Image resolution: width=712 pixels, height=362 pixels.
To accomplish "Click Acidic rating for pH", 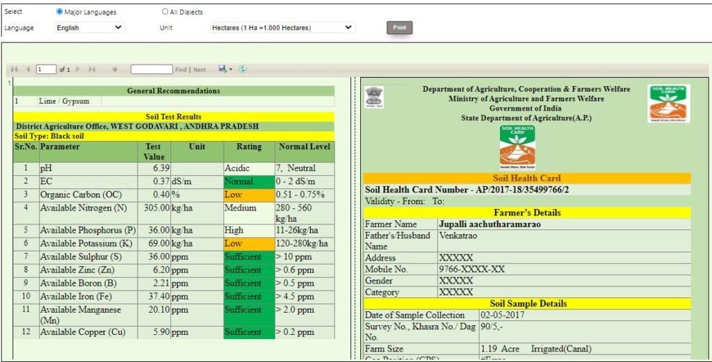I will pyautogui.click(x=236, y=168).
